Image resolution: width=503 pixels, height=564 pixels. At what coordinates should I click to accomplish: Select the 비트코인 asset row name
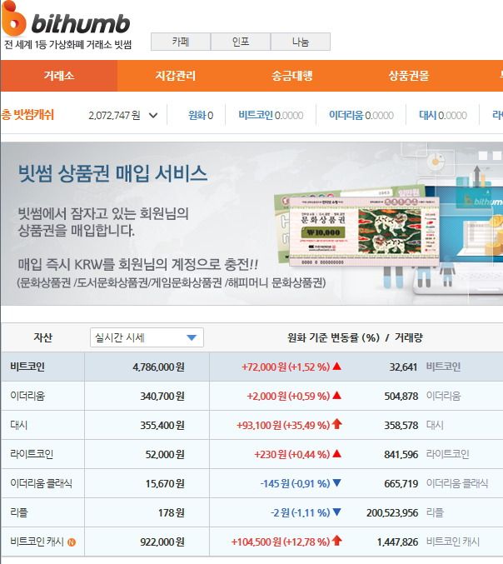27,367
